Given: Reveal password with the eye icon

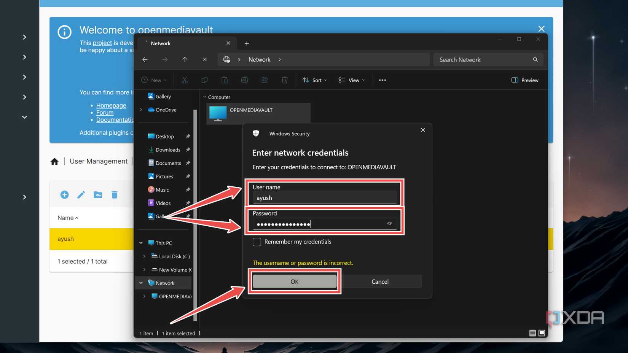Looking at the screenshot, I should [389, 224].
